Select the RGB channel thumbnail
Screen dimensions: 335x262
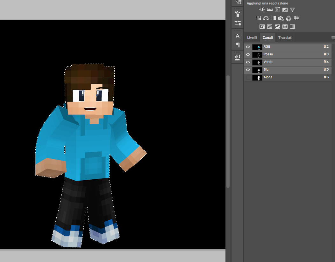(257, 47)
